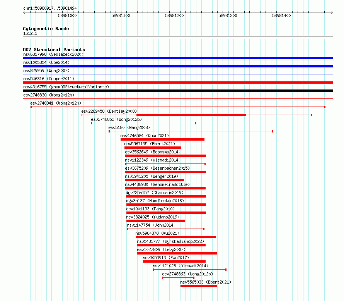Viewport: 344px width, 301px height.
Task: Click the left arrow of the ruler
Action: [x=24, y=12]
